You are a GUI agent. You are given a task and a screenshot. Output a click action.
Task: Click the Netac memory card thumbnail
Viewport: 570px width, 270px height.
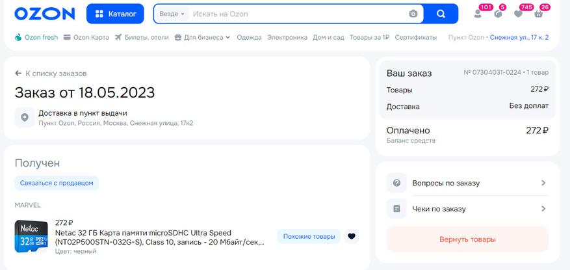point(31,236)
